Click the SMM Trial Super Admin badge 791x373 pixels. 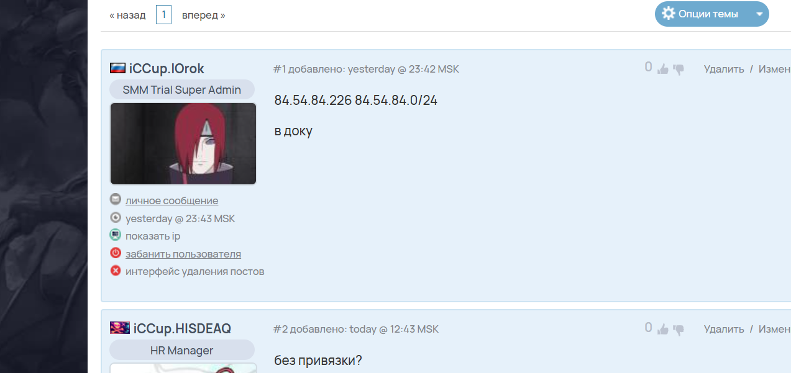coord(182,89)
